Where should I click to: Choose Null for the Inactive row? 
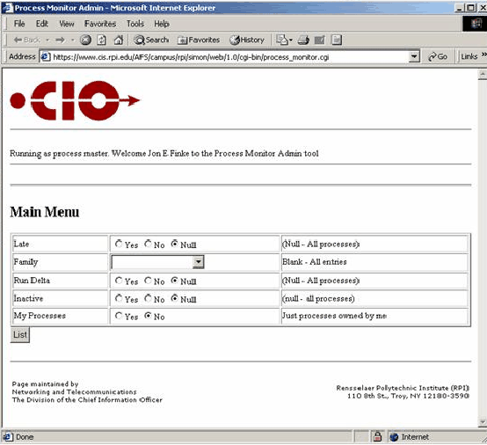[x=175, y=298]
